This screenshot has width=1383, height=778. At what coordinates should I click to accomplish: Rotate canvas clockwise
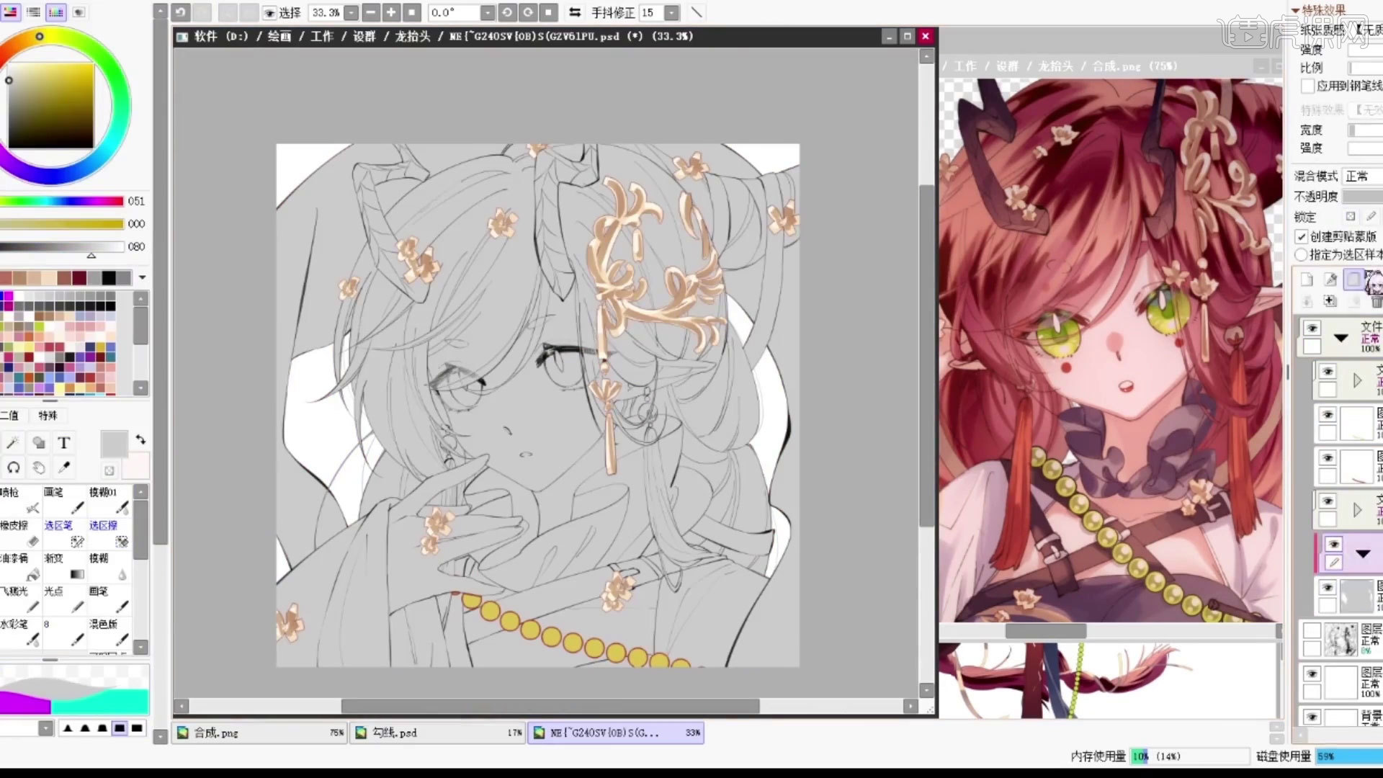click(528, 12)
